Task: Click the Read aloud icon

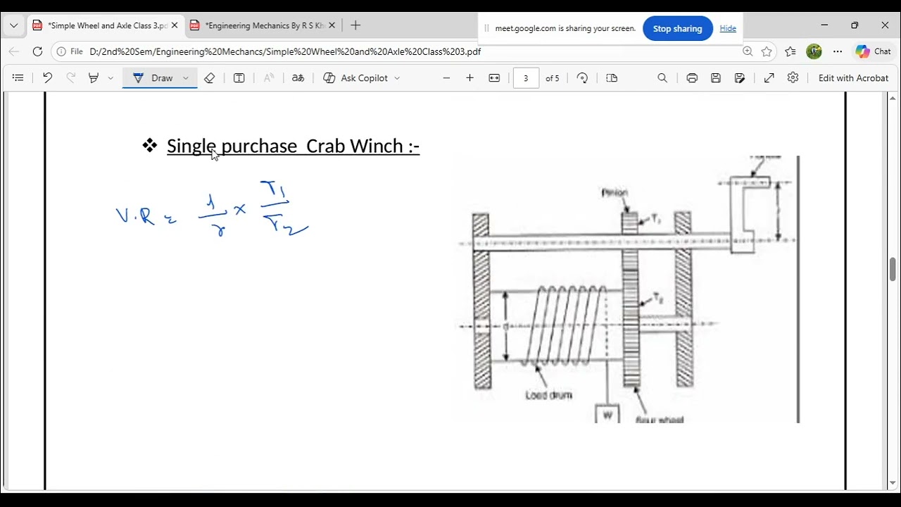Action: click(269, 78)
